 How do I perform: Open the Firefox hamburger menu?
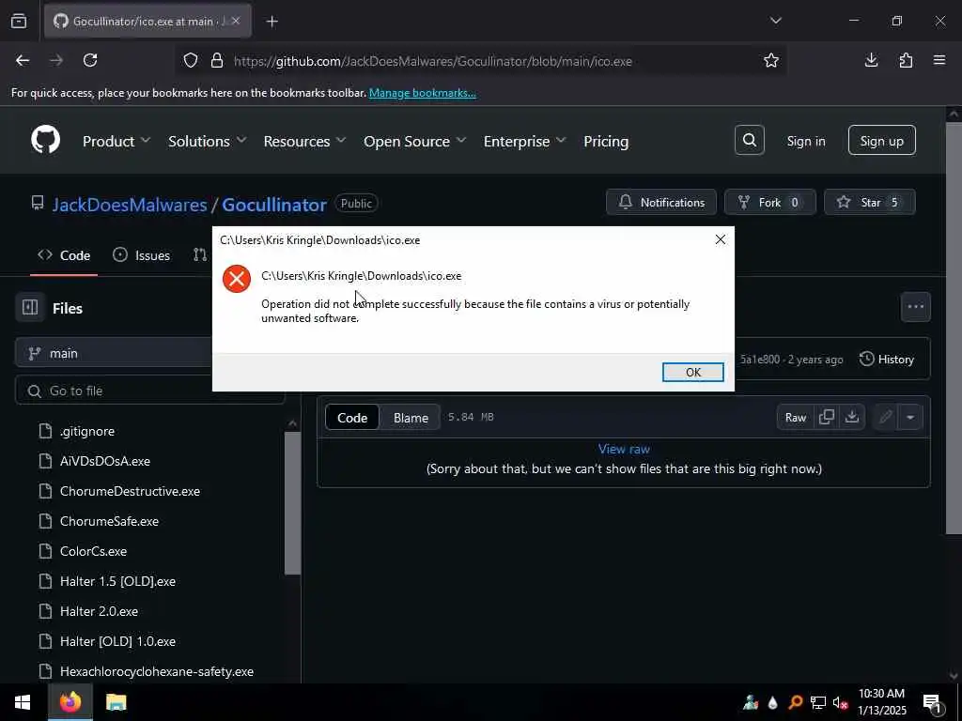tap(939, 60)
